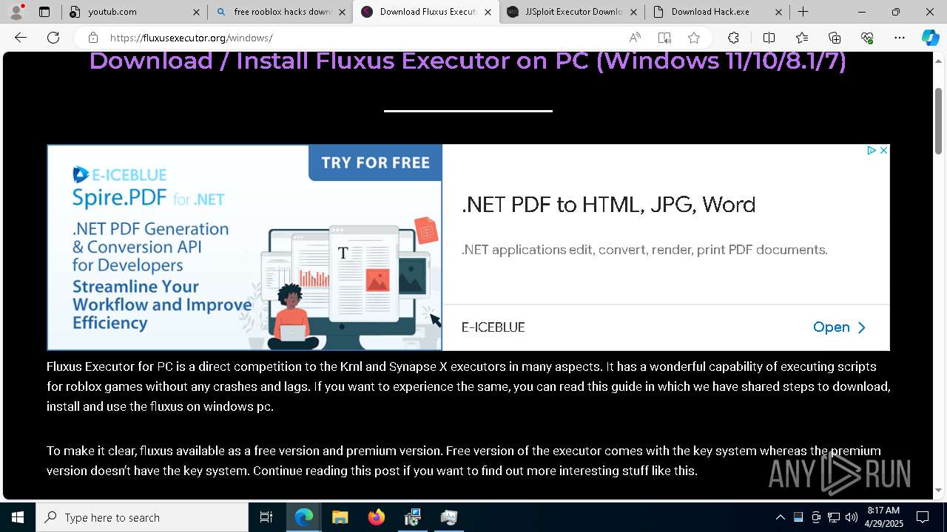Launch Firefox from the taskbar
The height and width of the screenshot is (532, 947).
(376, 517)
